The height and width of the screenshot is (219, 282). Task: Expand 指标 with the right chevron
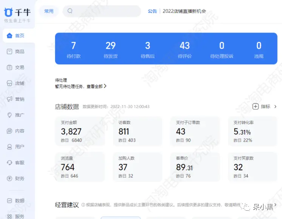pyautogui.click(x=275, y=106)
